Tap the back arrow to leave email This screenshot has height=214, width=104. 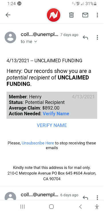[x=8, y=15]
